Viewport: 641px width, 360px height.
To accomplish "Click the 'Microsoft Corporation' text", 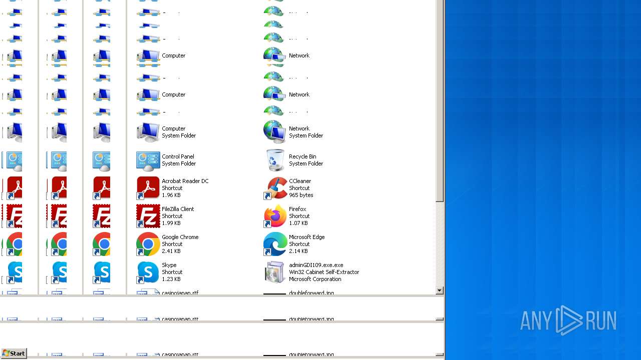I will [315, 279].
